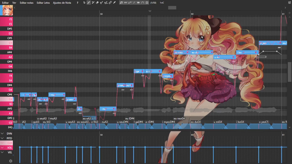Toggle waveform display
Image resolution: width=292 pixels, height=164 pixels.
tap(138, 3)
